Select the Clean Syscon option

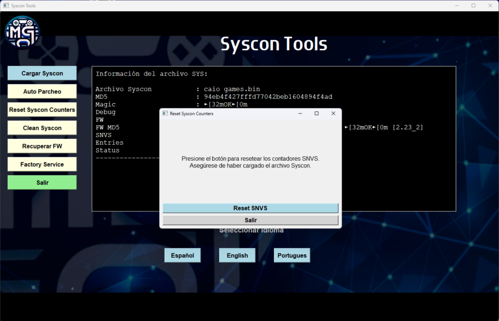[x=42, y=128]
